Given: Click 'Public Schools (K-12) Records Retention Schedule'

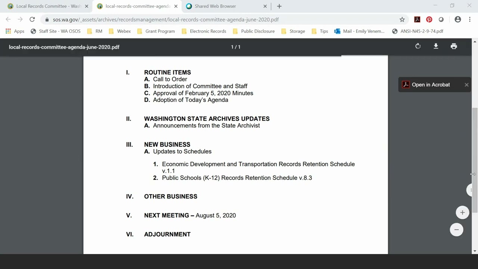Looking at the screenshot, I should [x=237, y=178].
